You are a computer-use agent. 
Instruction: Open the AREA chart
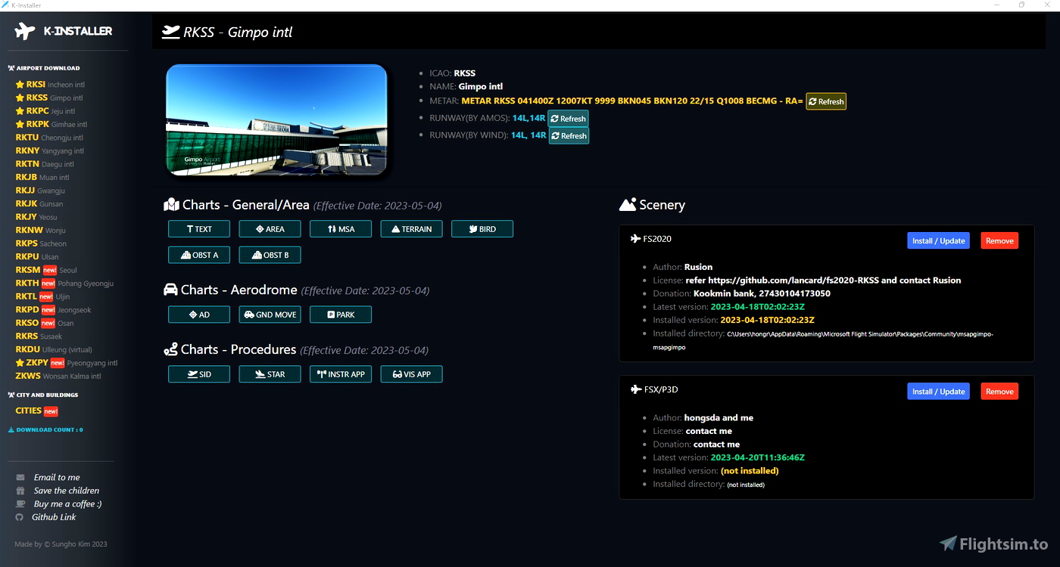(270, 229)
